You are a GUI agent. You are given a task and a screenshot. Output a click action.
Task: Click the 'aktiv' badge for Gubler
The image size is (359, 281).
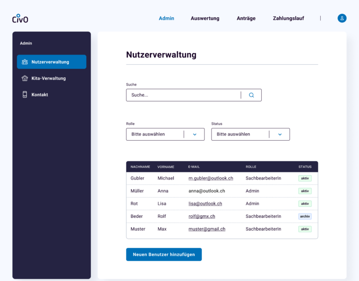[x=305, y=178]
